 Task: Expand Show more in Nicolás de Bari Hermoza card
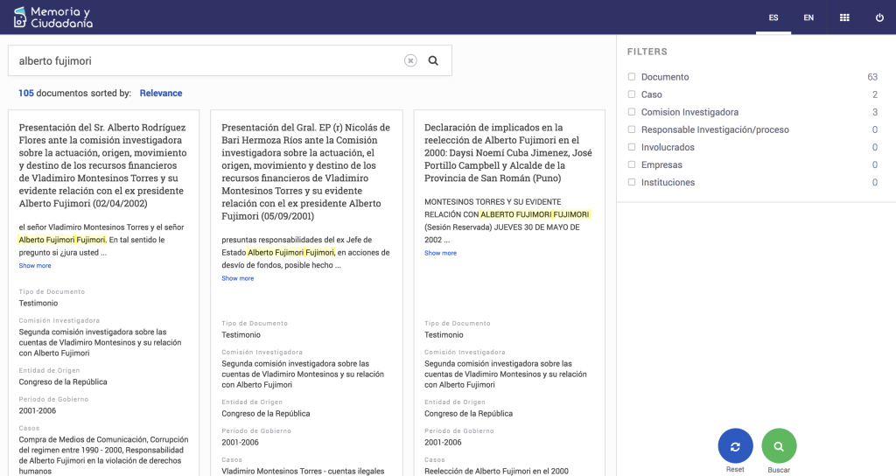coord(237,278)
